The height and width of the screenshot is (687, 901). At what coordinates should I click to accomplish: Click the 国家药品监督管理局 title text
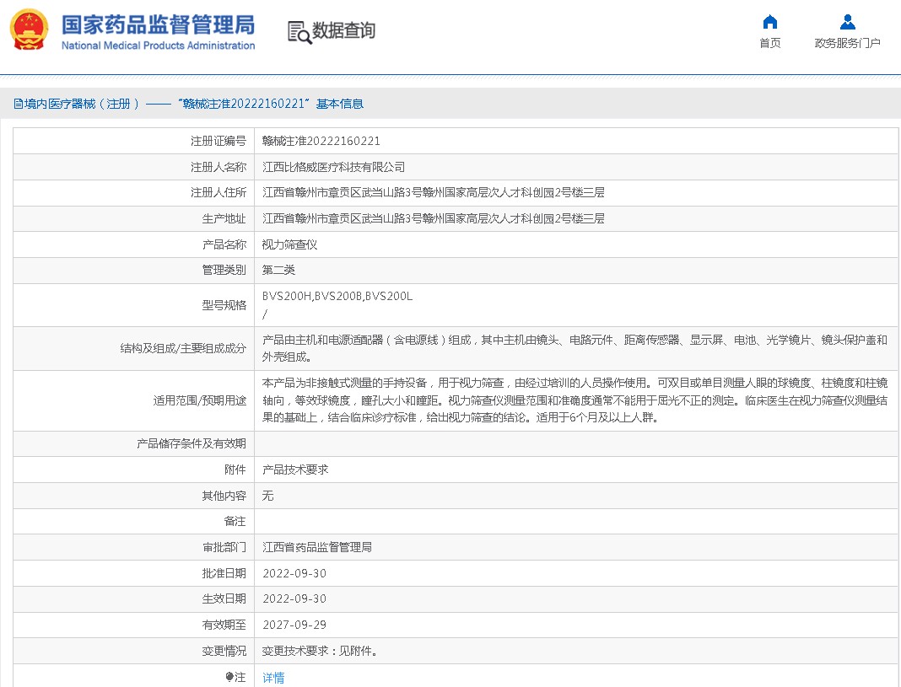tap(158, 24)
